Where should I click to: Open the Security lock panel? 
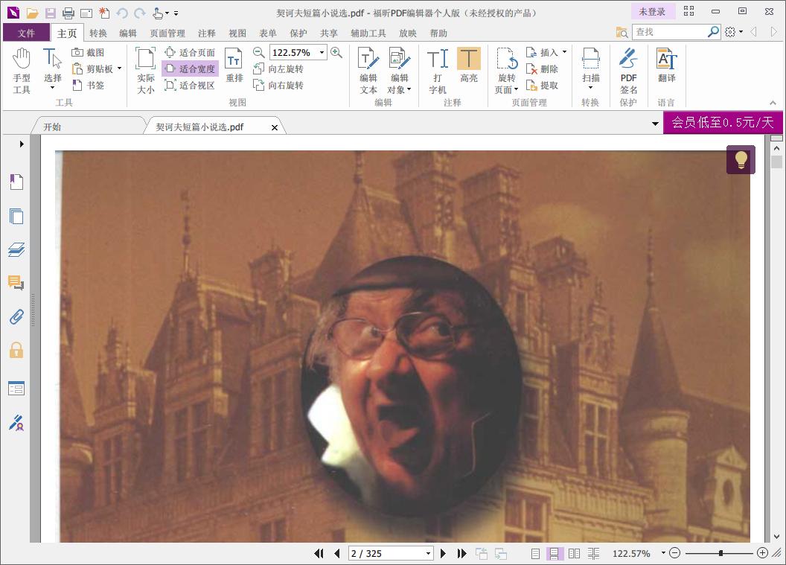16,351
